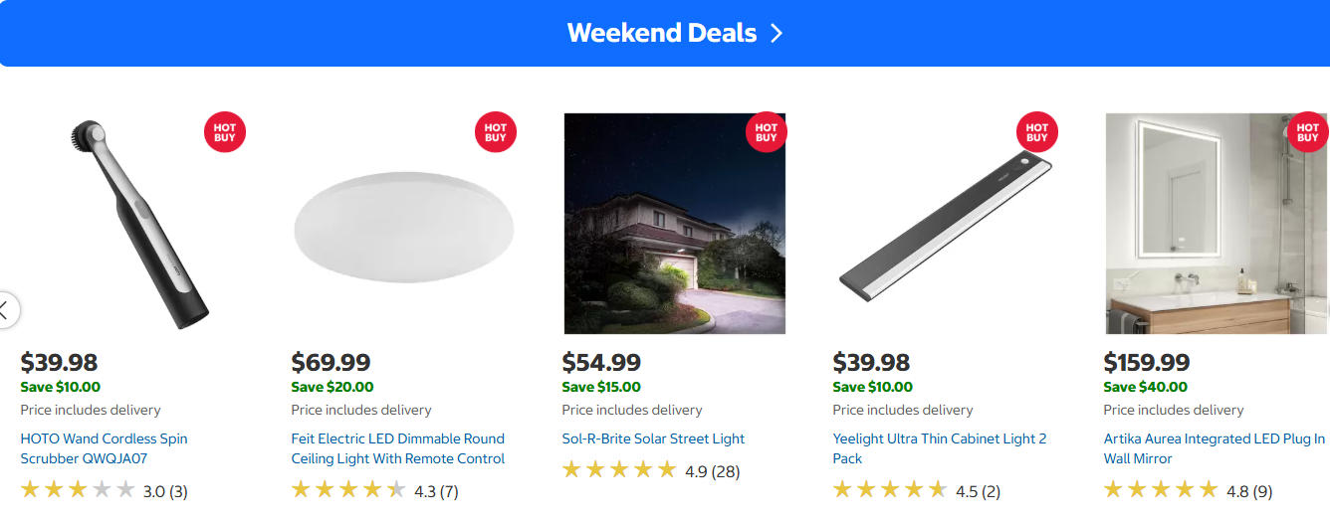Open Yeelight Ultra Thin Cabinet Light 2 Pack link
The height and width of the screenshot is (525, 1330).
point(939,448)
